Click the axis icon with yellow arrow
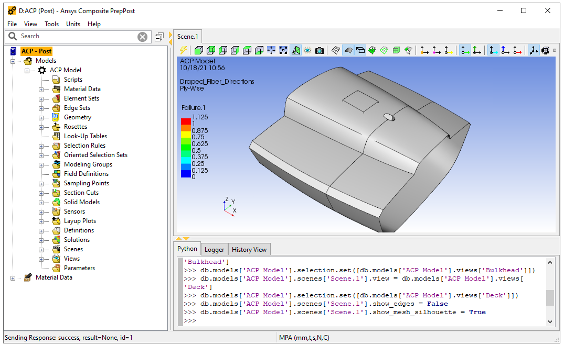The width and height of the screenshot is (564, 345). pos(449,50)
